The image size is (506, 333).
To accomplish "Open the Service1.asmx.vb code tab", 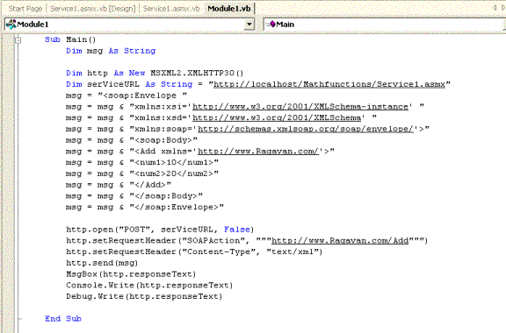I will pyautogui.click(x=171, y=9).
